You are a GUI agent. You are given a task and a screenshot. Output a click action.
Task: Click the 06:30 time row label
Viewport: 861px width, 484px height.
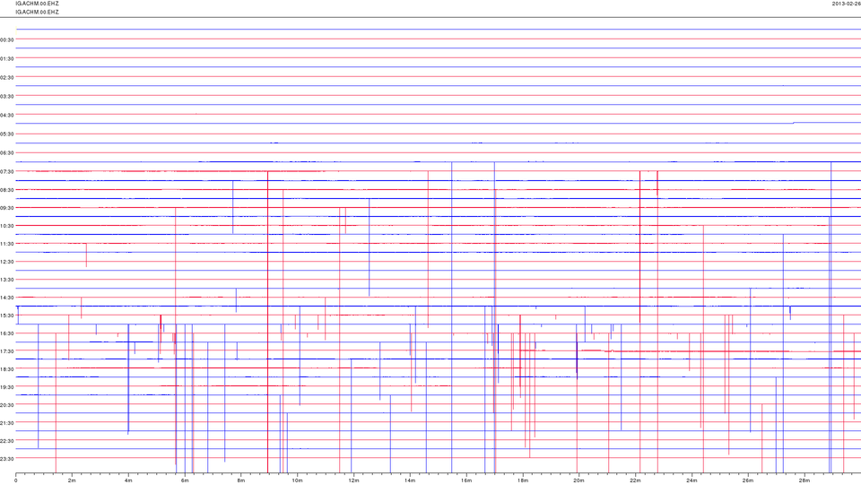[x=7, y=152]
